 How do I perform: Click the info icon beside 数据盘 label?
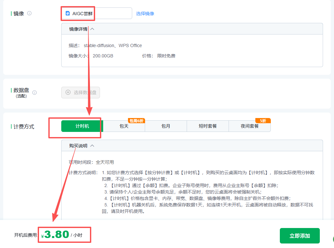[34, 93]
